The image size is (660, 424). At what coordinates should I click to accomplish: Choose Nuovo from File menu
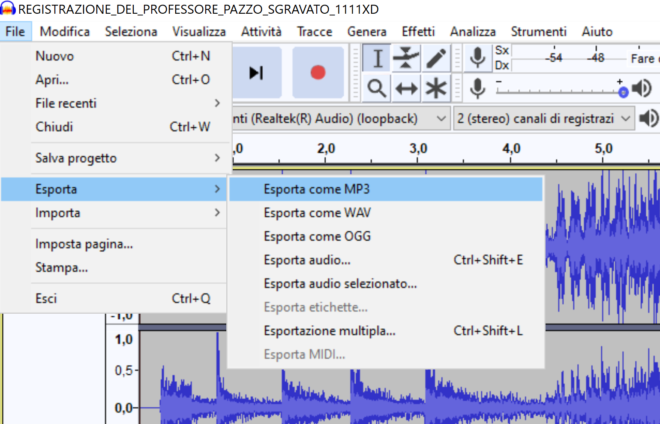(x=114, y=56)
